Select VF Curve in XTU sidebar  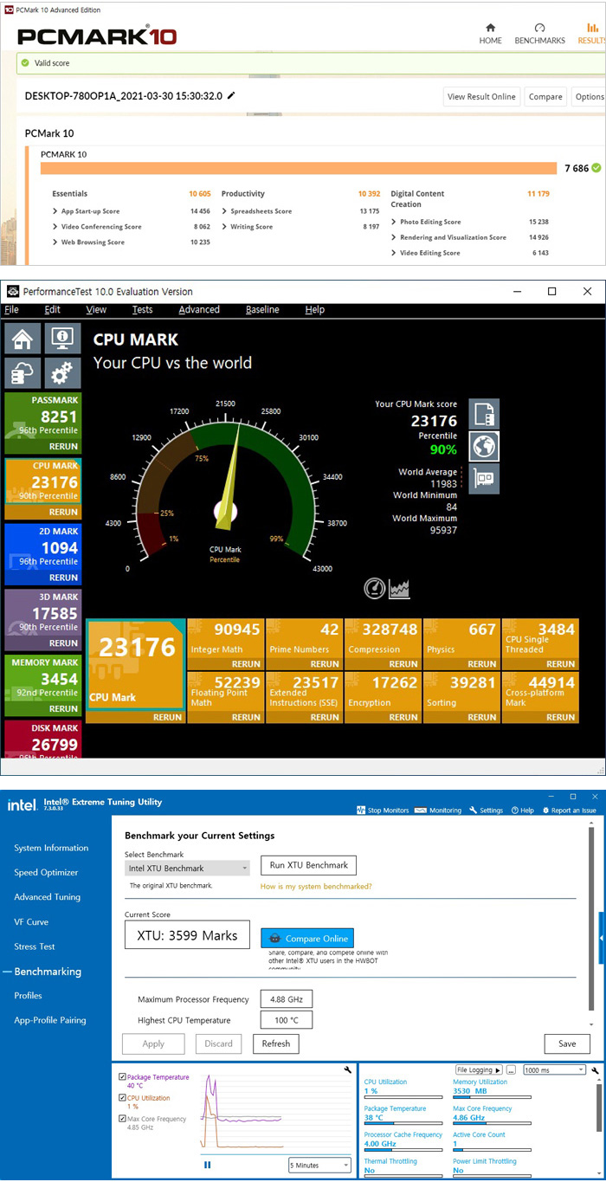click(x=31, y=922)
